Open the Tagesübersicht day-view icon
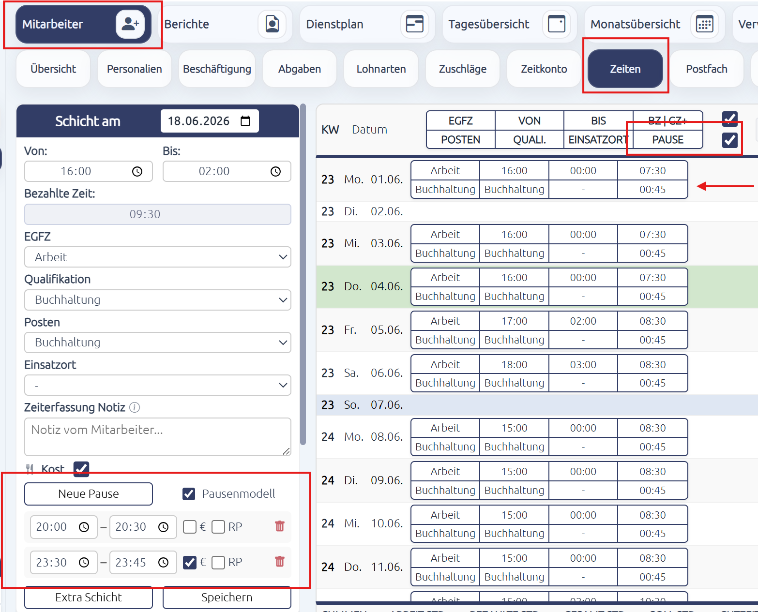Image resolution: width=758 pixels, height=612 pixels. (557, 24)
